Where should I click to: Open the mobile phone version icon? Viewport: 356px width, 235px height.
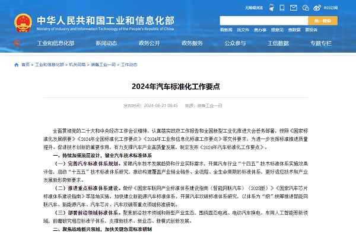[282, 8]
